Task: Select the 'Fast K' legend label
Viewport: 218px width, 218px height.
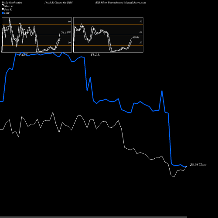Action: pos(8,10)
